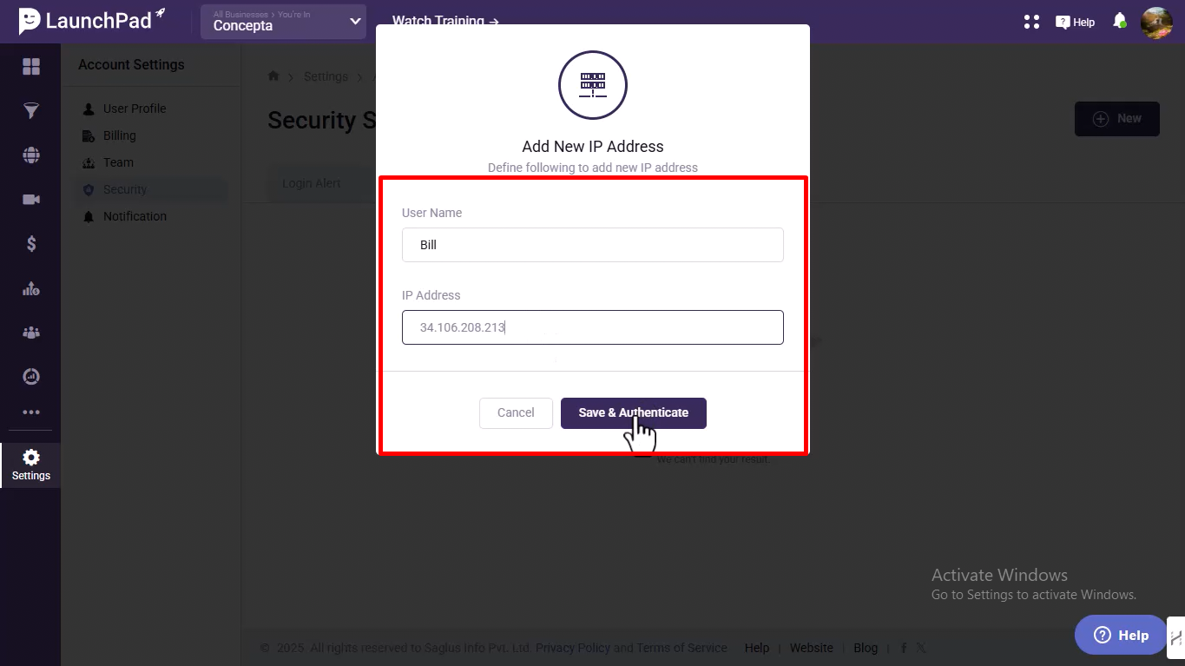This screenshot has height=666, width=1185.
Task: Switch to the Login Alert tab
Action: tap(312, 183)
